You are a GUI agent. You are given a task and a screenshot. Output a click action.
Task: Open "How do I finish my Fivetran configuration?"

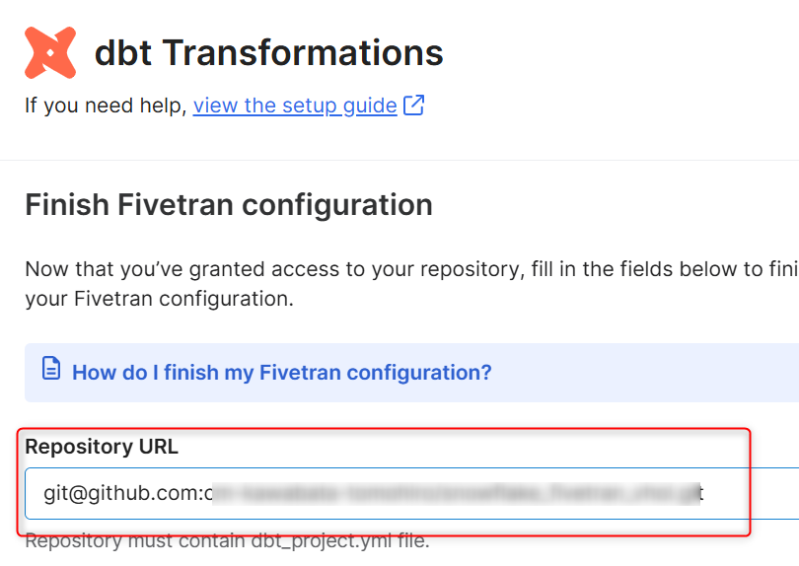282,373
